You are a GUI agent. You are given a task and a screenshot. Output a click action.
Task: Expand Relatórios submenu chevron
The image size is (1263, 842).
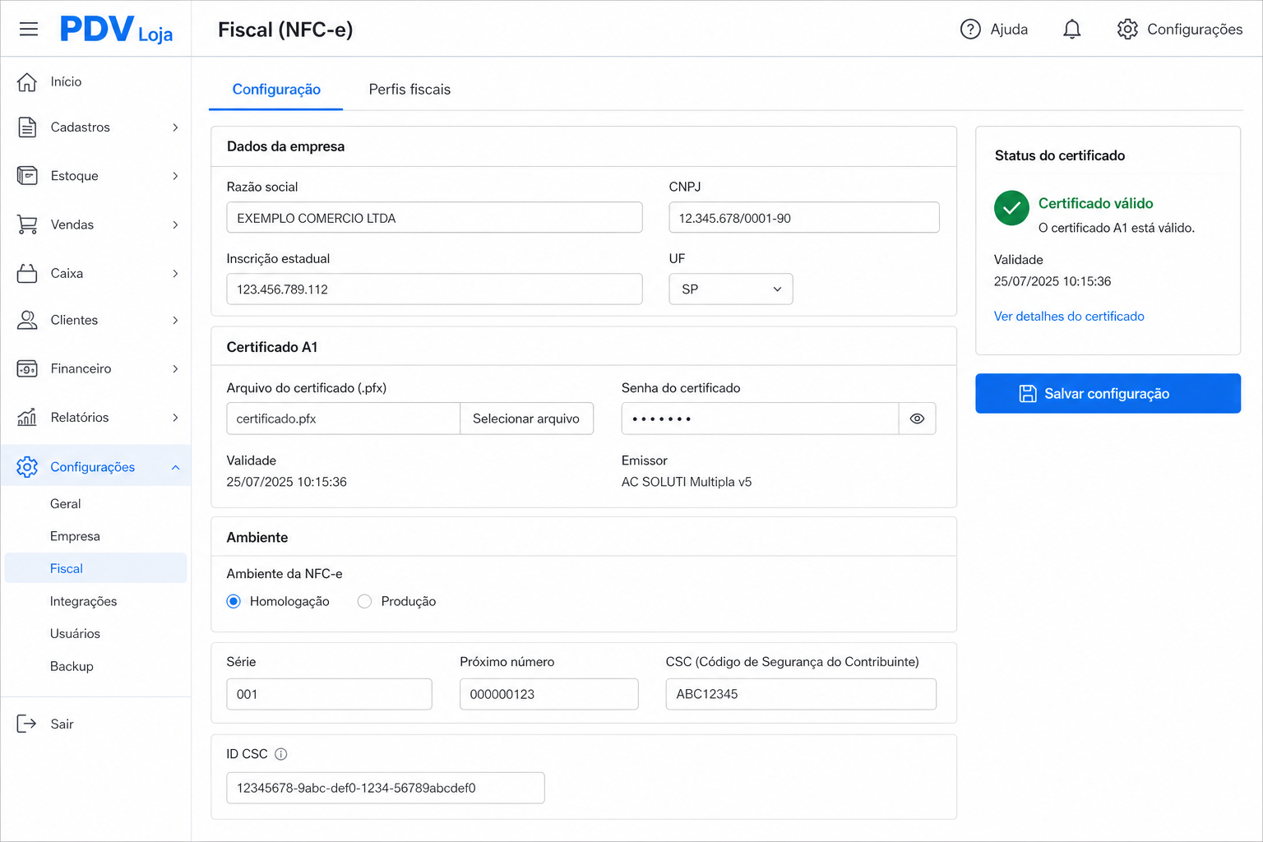[x=175, y=417]
